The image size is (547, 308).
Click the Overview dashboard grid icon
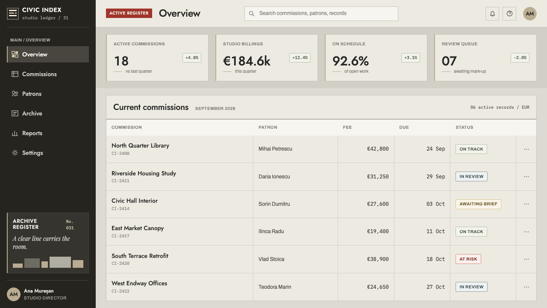[15, 54]
